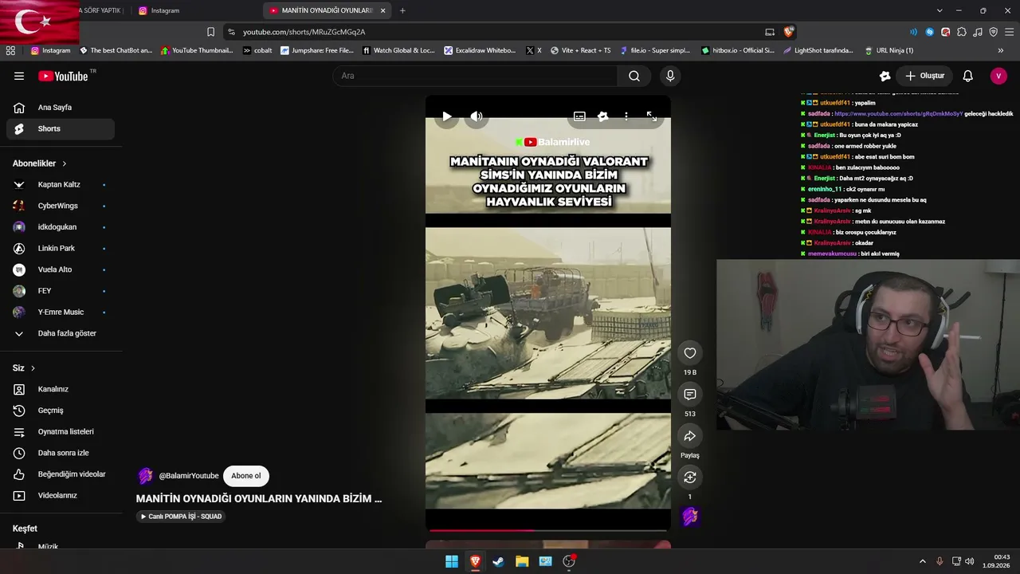The height and width of the screenshot is (574, 1020).
Task: Open File Explorer from the taskbar
Action: (522, 561)
